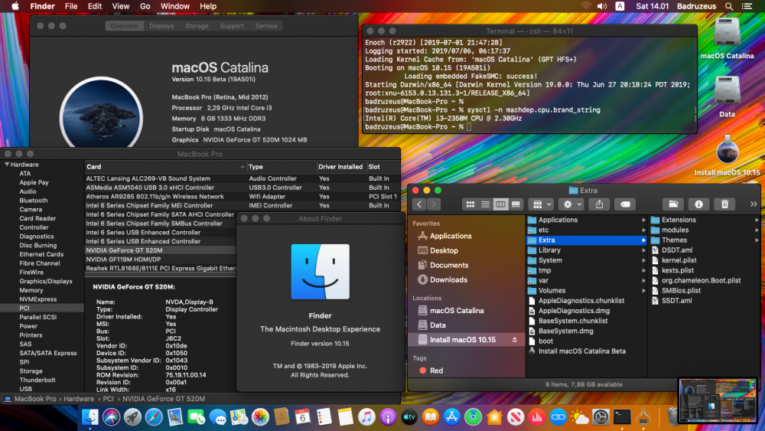Open the screenshot preview thumbnail

point(718,400)
